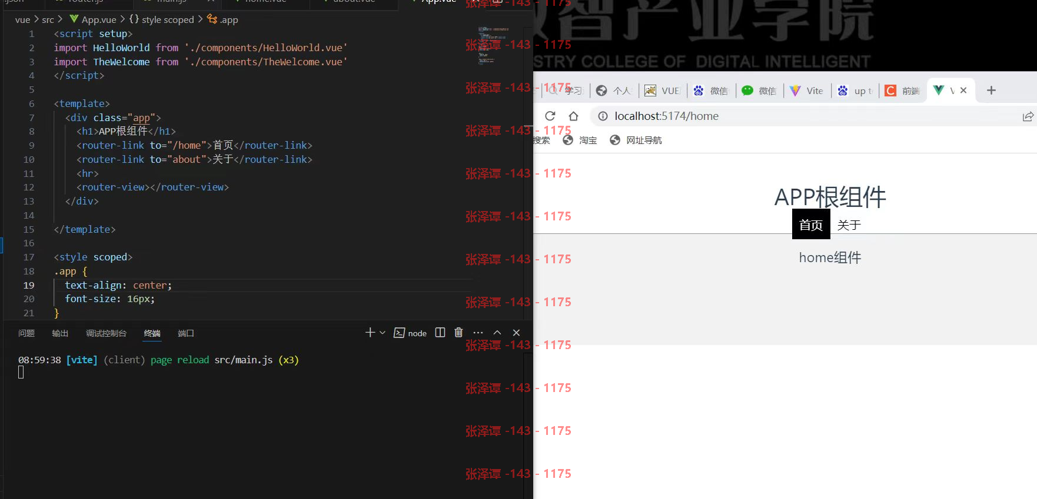Click the 'about' router-link code line

pos(194,159)
